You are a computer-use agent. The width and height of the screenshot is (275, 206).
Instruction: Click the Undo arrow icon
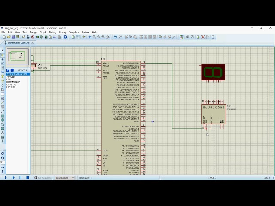(x=116, y=37)
